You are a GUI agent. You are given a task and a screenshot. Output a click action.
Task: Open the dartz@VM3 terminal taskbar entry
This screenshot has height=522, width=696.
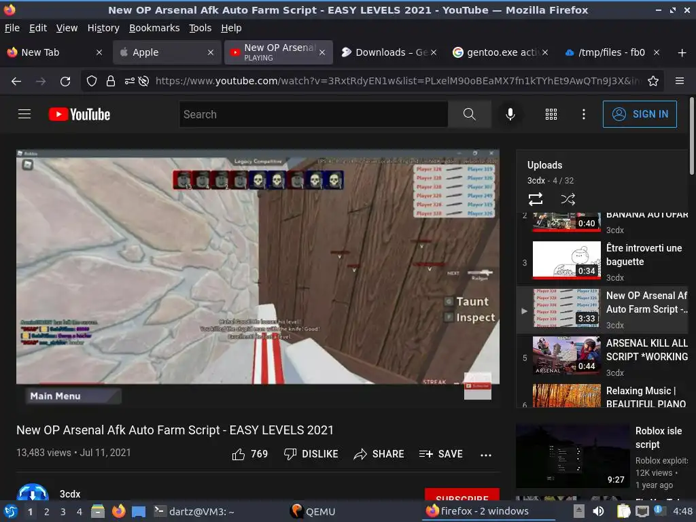click(194, 511)
